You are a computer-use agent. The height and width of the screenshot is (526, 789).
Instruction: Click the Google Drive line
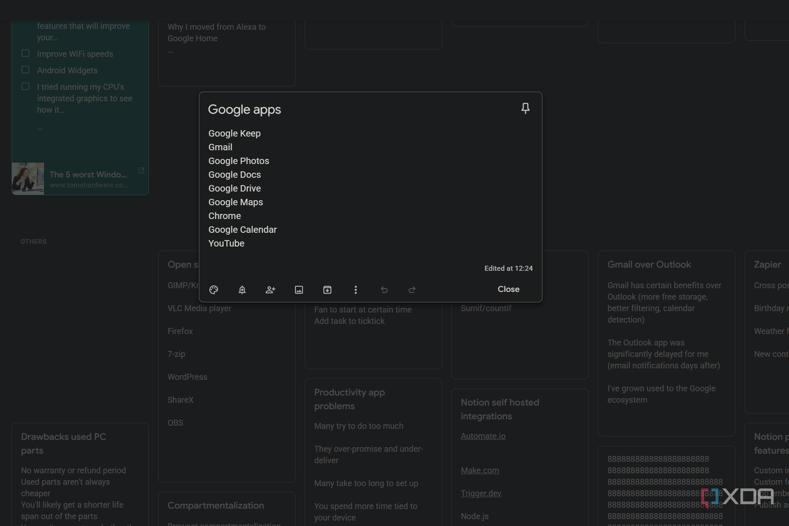coord(235,188)
